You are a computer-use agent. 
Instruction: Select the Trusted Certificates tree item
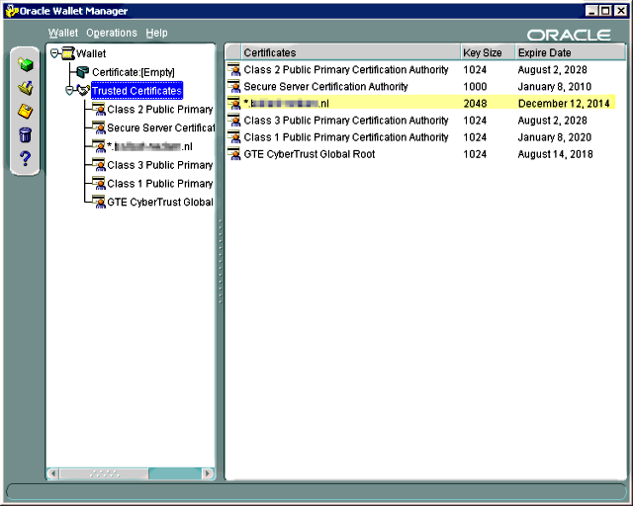pyautogui.click(x=136, y=91)
